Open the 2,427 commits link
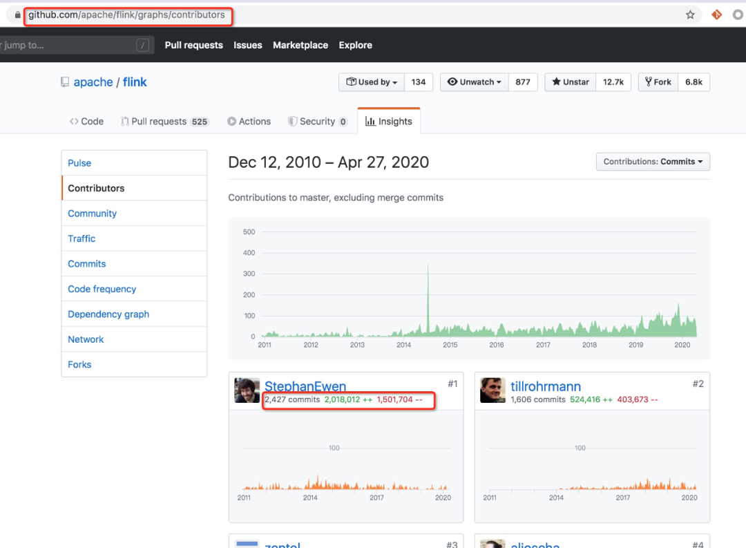 (292, 399)
